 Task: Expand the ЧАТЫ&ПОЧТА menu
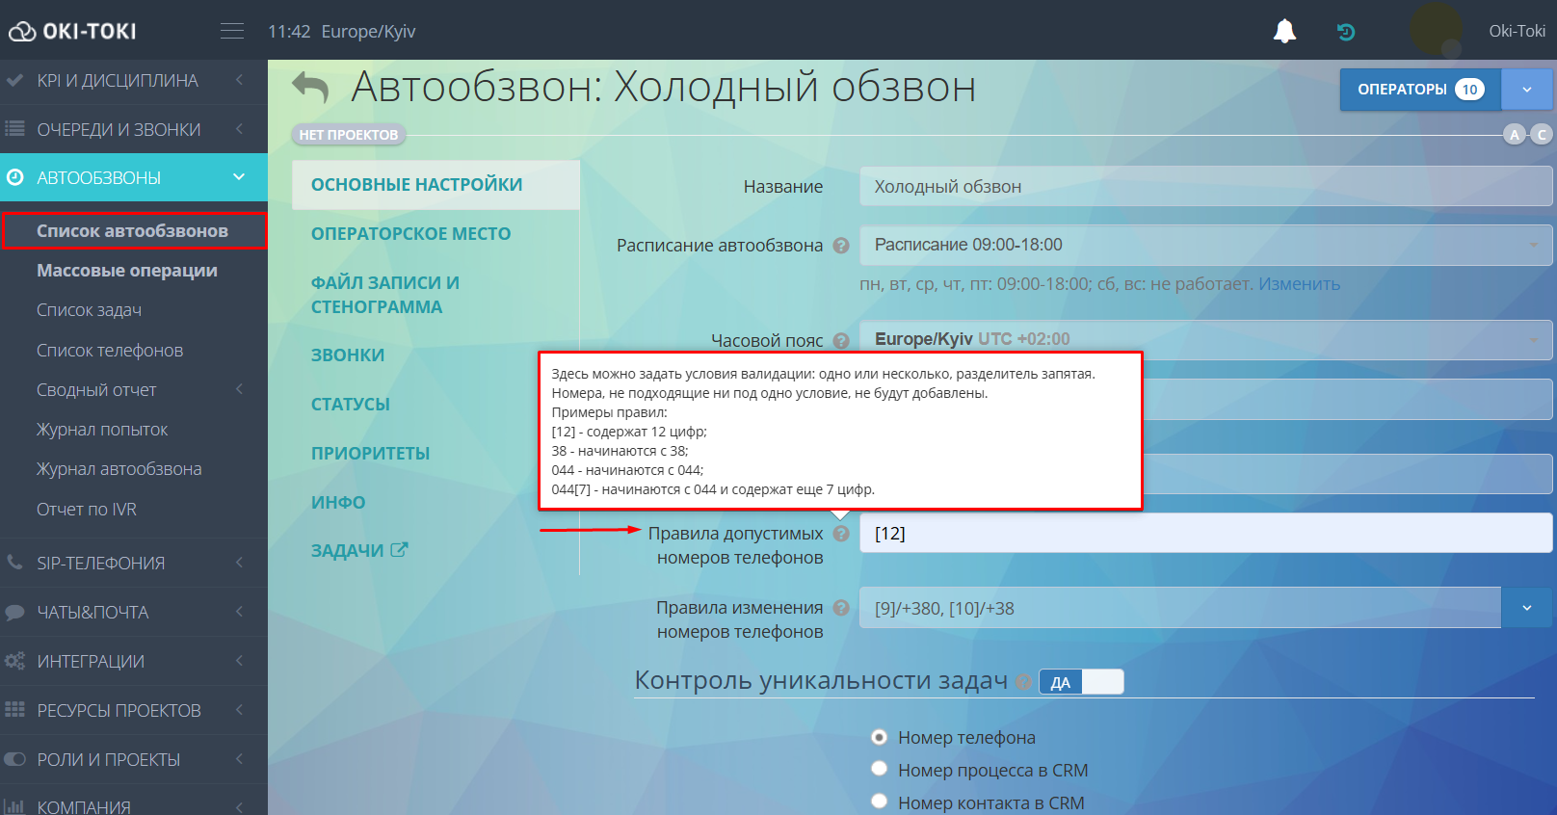pyautogui.click(x=239, y=612)
